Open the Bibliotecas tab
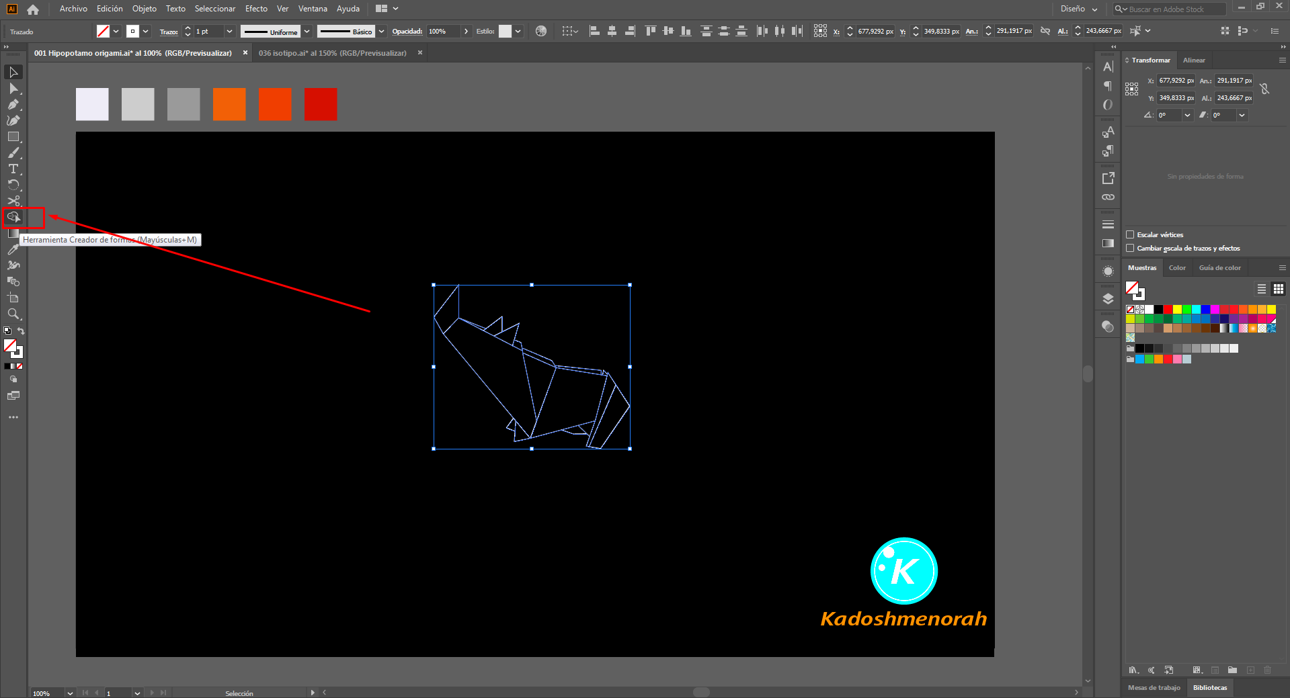The width and height of the screenshot is (1290, 698). 1210,687
